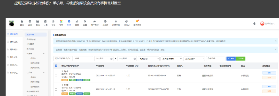Viewport: 279px width, 96px height.
Task: Close the first blue notice banner
Action: click(x=276, y=41)
